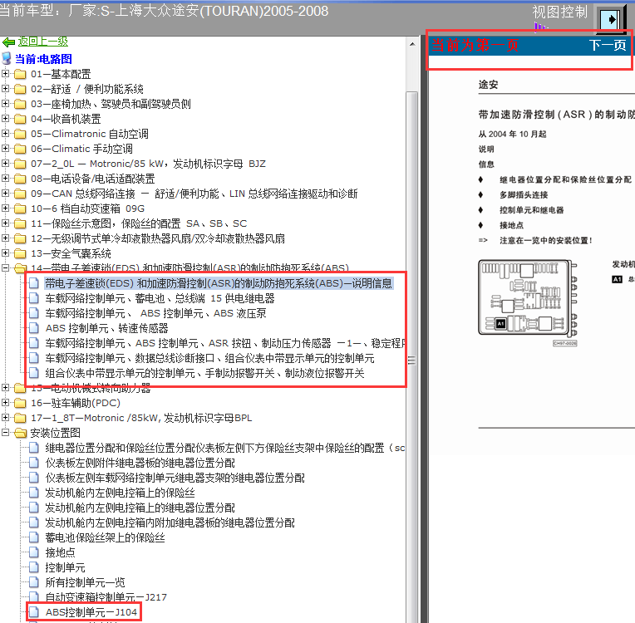Expand folder 01—基本配置
The height and width of the screenshot is (623, 635).
pos(5,74)
